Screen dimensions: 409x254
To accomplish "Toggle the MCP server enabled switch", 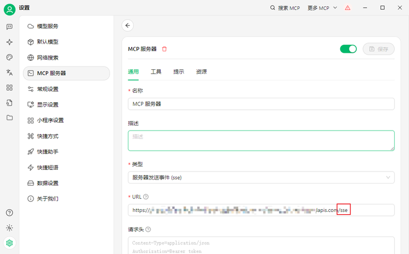I will click(348, 49).
